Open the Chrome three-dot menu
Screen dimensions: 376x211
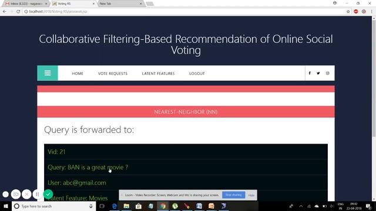[372, 12]
